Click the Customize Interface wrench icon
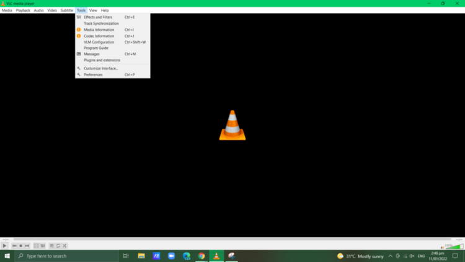Image resolution: width=465 pixels, height=262 pixels. pos(79,68)
